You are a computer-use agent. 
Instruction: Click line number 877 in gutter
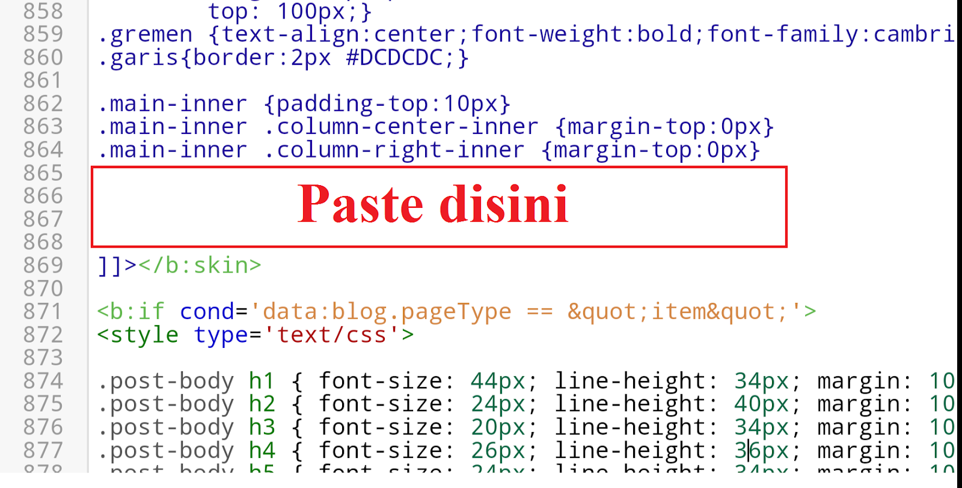[43, 451]
